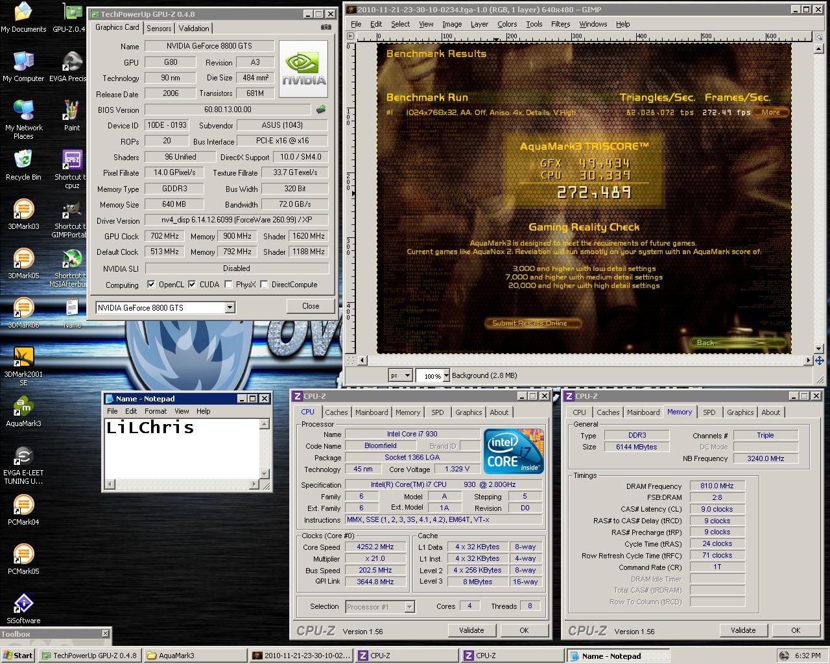Click GIMP vertical scrollbar down arrow
The width and height of the screenshot is (830, 664).
[819, 350]
